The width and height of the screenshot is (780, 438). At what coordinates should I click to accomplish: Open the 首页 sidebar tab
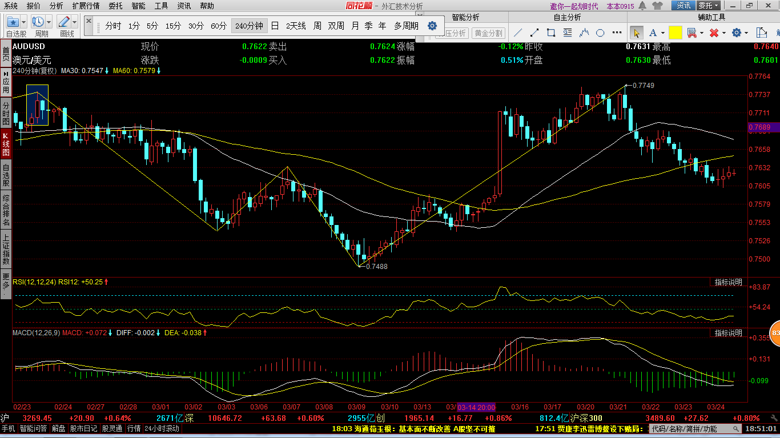6,54
